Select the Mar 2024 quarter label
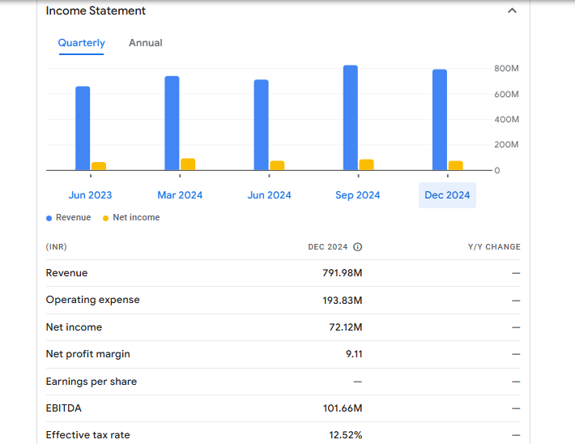Viewport: 575px width, 444px height. [x=180, y=195]
